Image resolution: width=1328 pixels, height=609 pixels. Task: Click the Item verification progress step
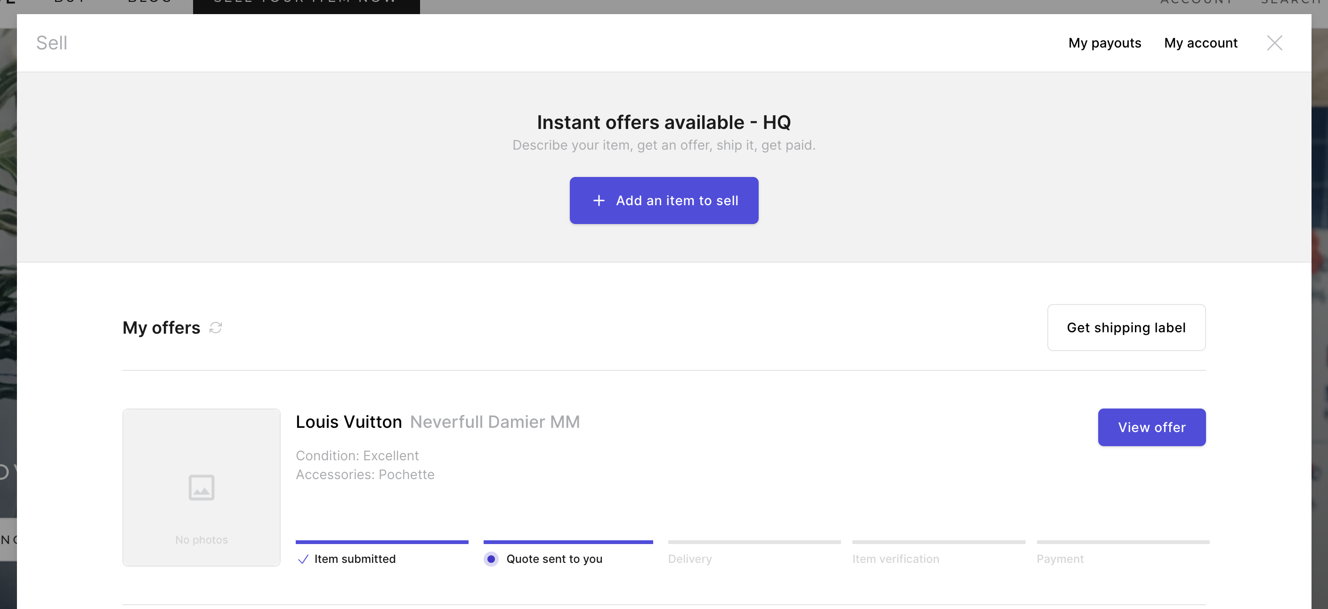[x=939, y=553]
